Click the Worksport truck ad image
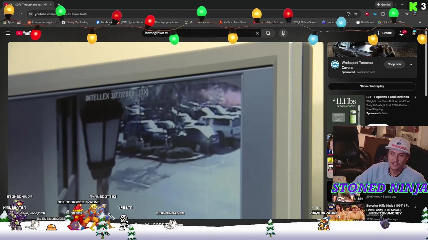 [x=372, y=50]
